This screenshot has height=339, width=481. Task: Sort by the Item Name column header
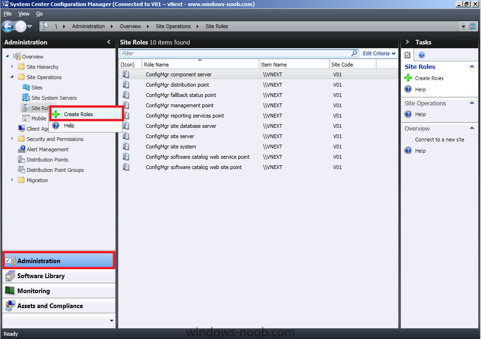[x=294, y=65]
